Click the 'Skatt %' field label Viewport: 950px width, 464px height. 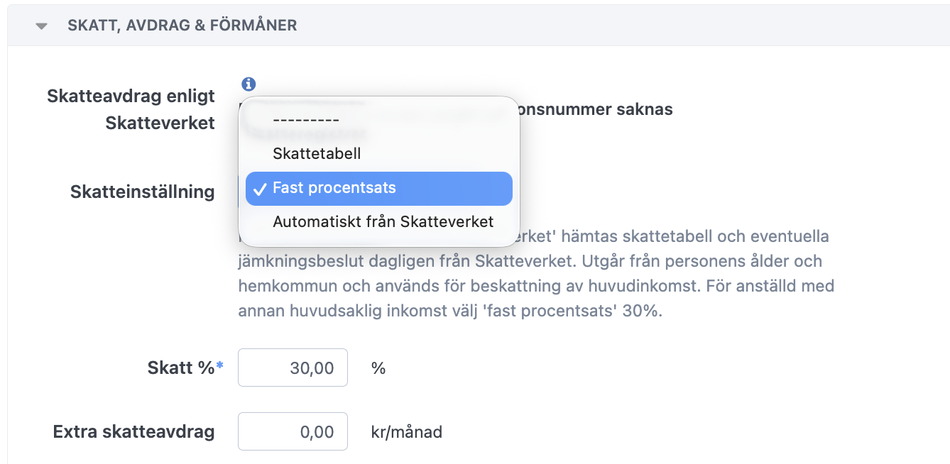(x=180, y=368)
